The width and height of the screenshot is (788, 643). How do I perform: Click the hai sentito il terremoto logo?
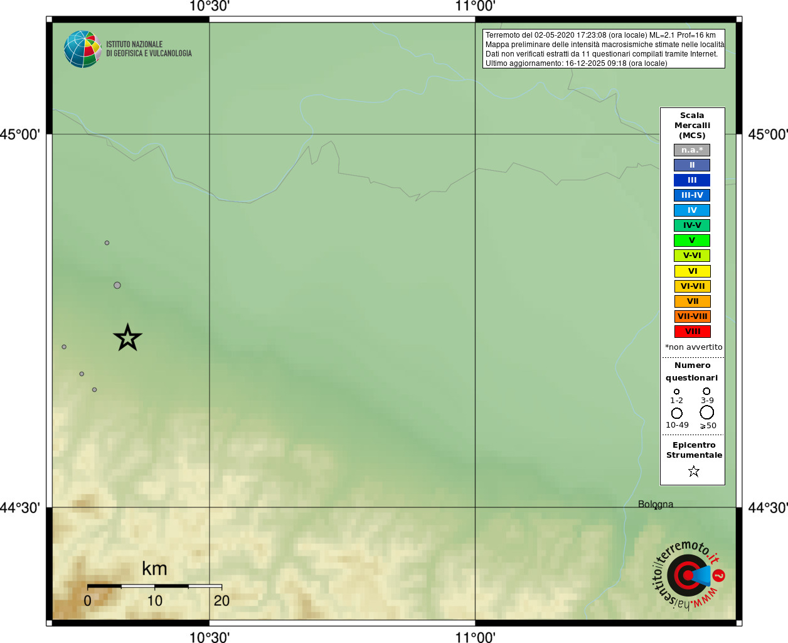point(689,575)
